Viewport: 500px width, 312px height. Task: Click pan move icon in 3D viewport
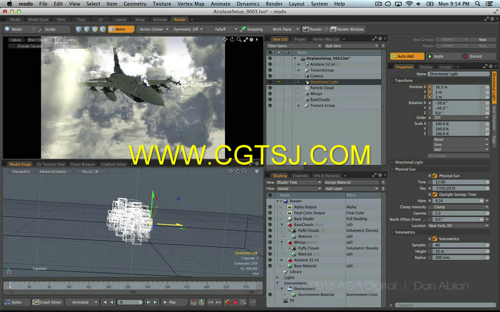click(231, 171)
